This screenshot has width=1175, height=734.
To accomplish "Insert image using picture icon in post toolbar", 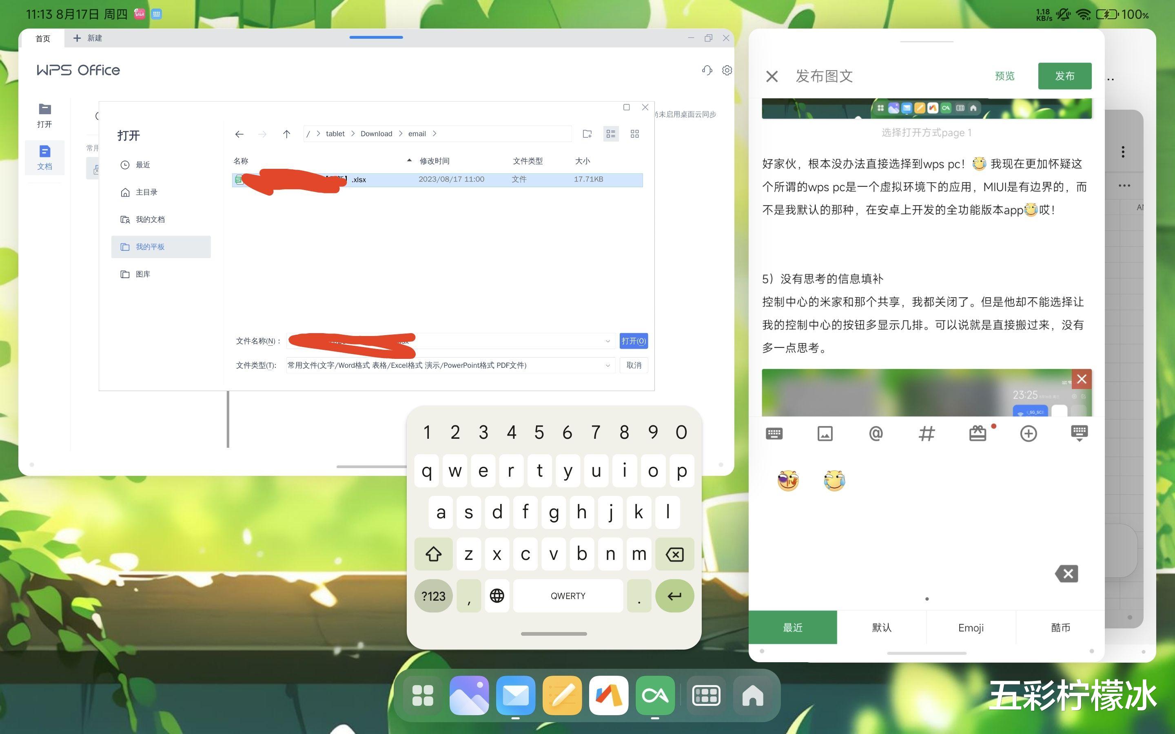I will tap(825, 433).
